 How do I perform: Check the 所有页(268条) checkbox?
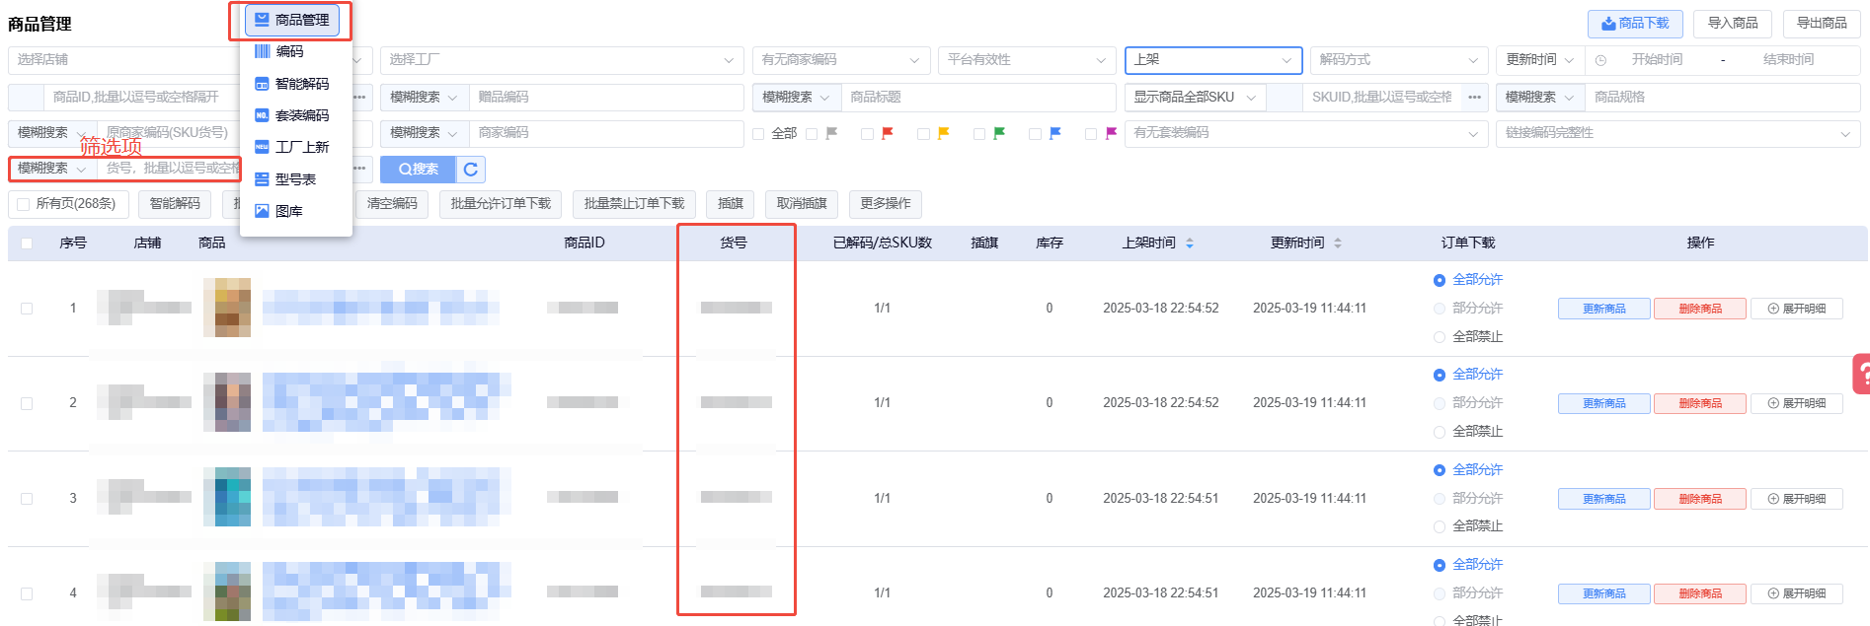23,204
